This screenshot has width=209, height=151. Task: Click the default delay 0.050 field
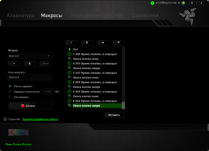pos(48,92)
